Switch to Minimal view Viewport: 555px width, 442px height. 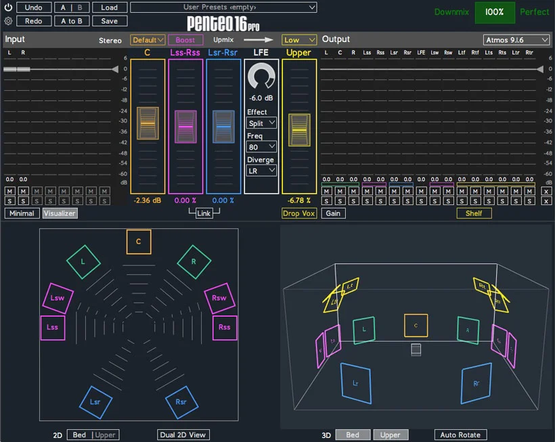coord(22,213)
